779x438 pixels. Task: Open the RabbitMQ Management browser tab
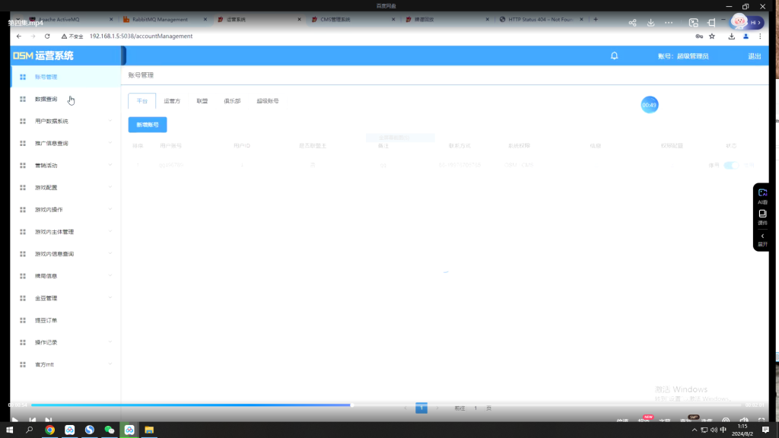click(x=160, y=19)
